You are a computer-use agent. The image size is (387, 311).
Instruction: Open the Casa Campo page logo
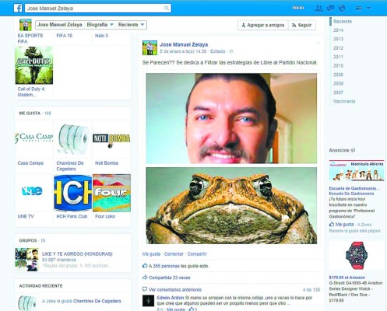click(x=34, y=139)
